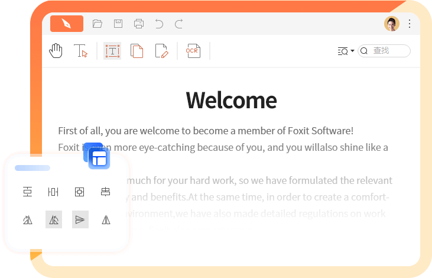Click the magnifier icon inside the search box
432x278 pixels.
(x=364, y=51)
